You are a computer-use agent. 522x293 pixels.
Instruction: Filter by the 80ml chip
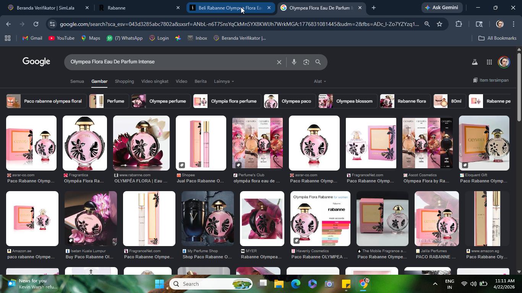pyautogui.click(x=450, y=101)
